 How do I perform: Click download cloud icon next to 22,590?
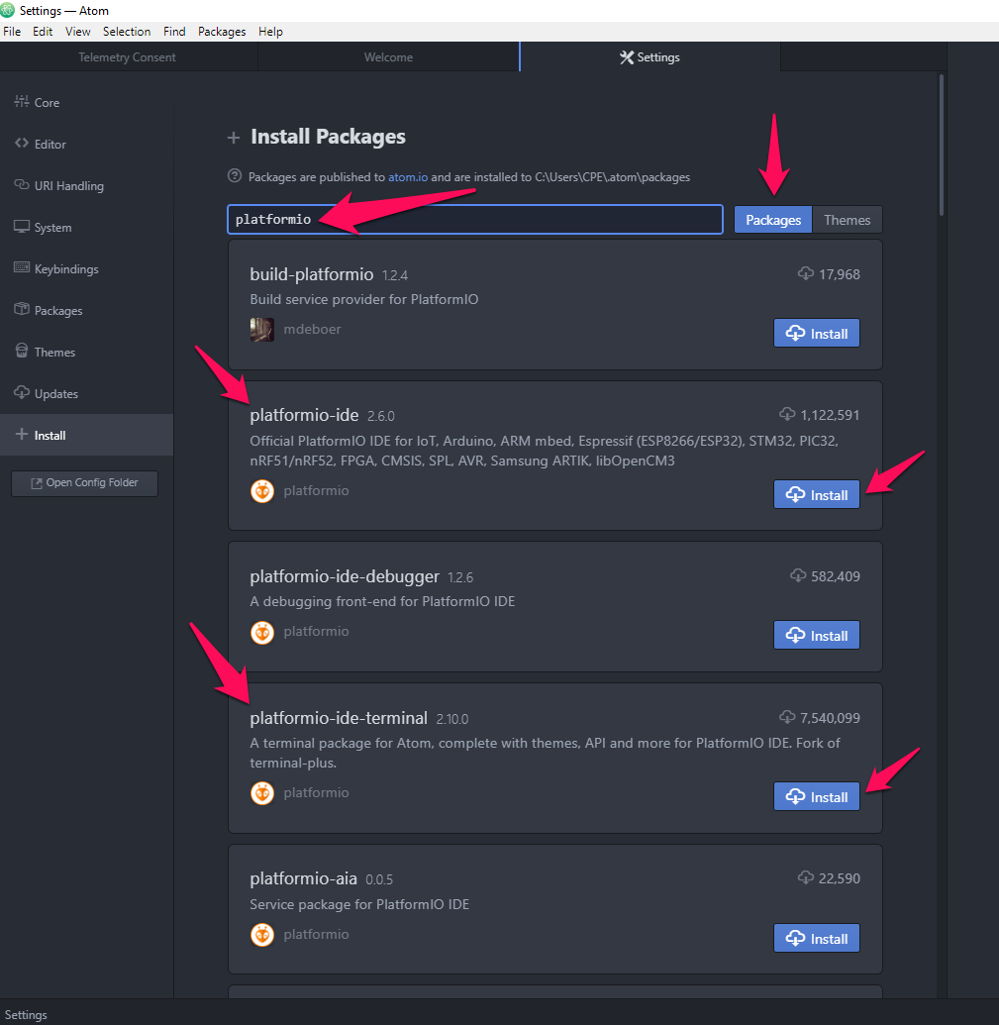pos(806,877)
